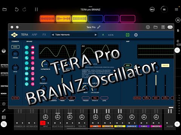Open the tempo dial showing 95

(x=164, y=9)
